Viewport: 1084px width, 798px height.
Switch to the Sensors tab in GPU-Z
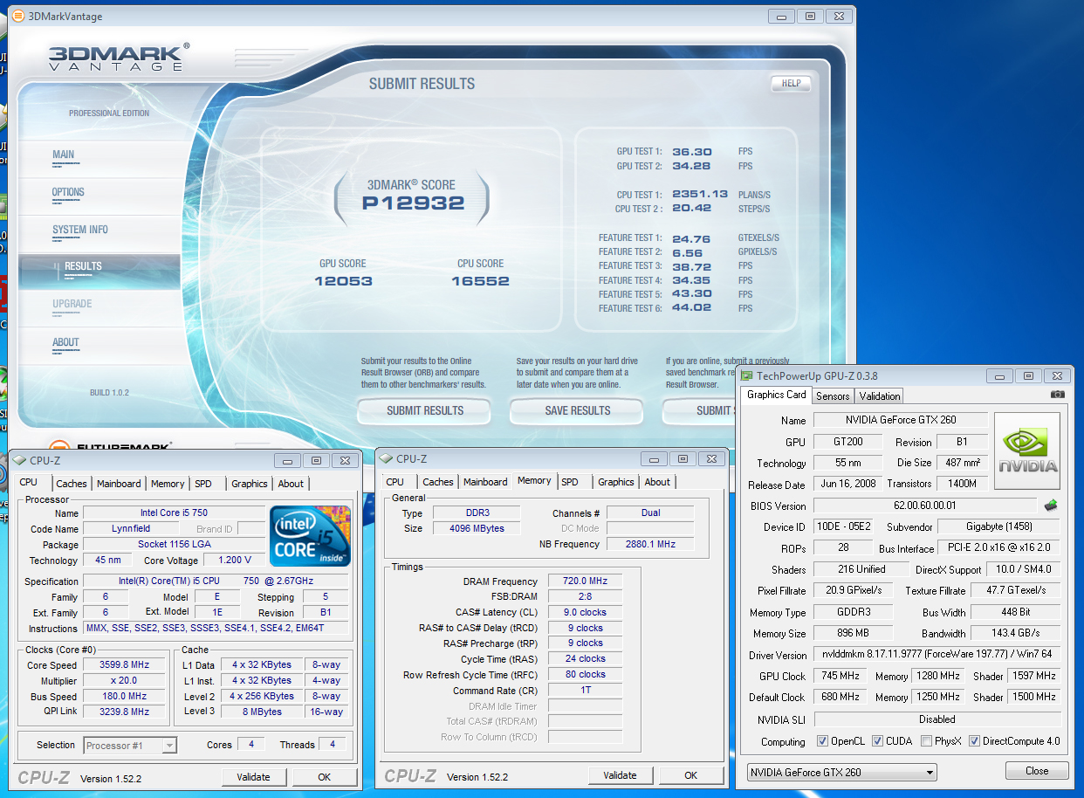833,396
